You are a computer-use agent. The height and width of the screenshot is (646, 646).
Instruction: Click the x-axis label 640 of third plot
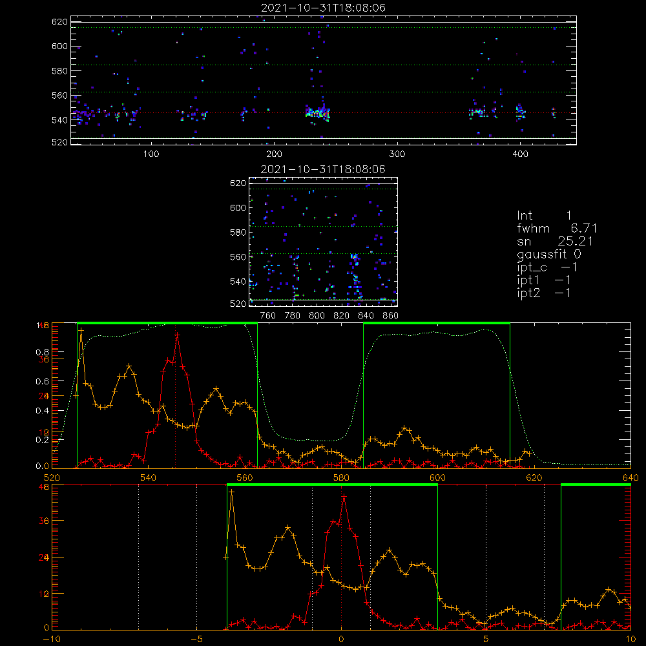coord(630,477)
